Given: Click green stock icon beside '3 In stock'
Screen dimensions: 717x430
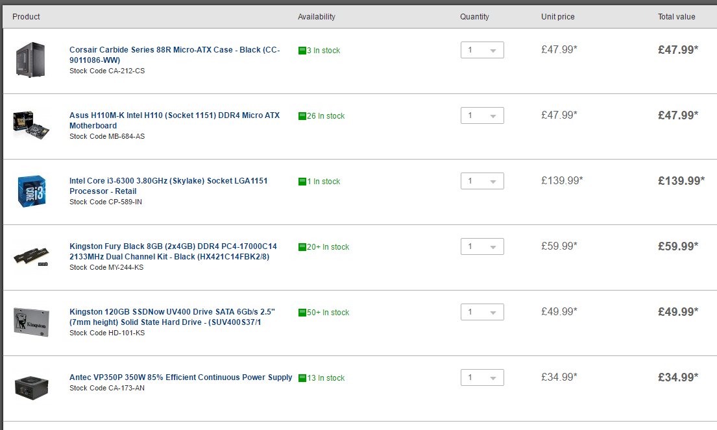Looking at the screenshot, I should 302,51.
